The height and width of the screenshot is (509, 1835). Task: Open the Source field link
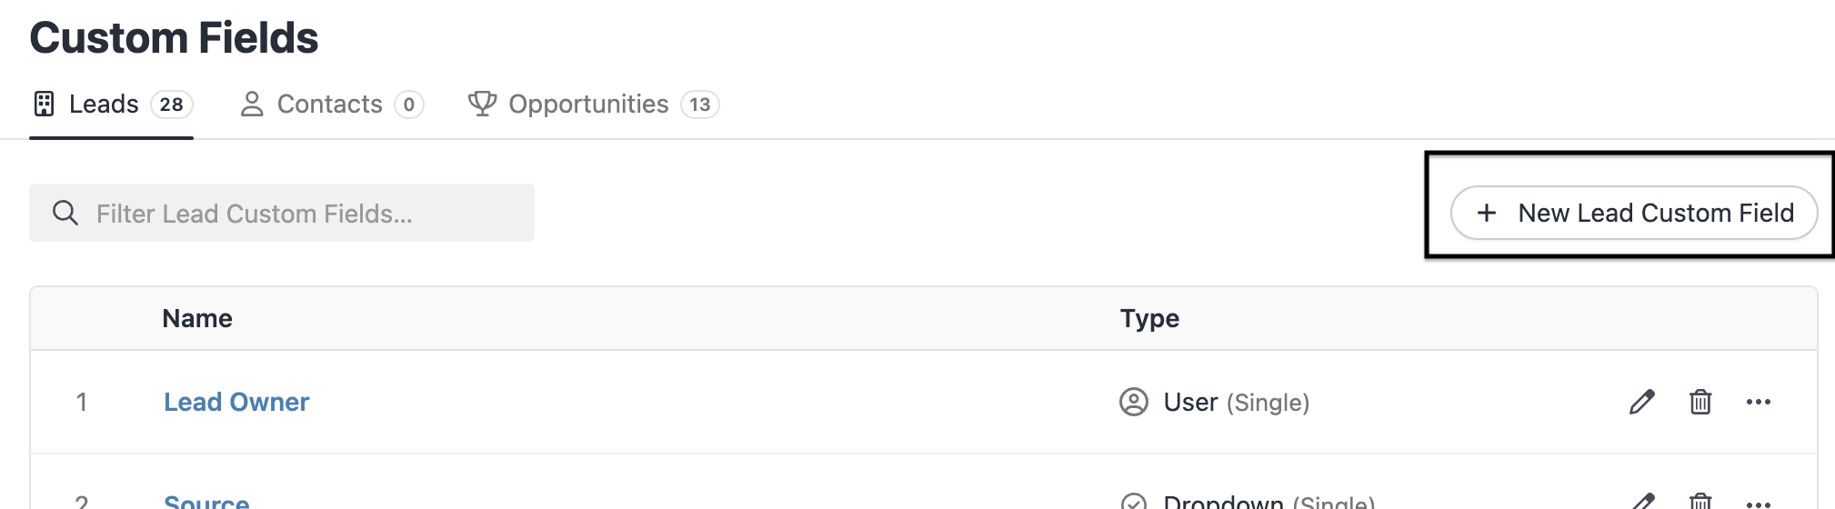tap(206, 501)
